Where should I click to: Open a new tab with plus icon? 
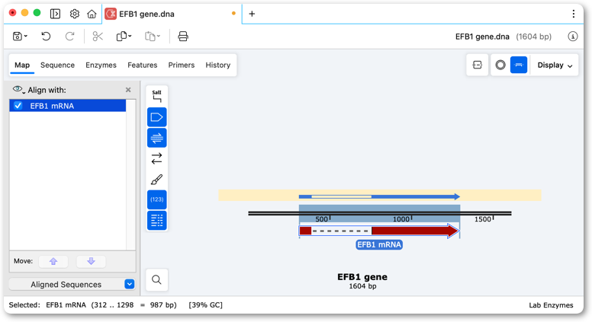[x=252, y=14]
